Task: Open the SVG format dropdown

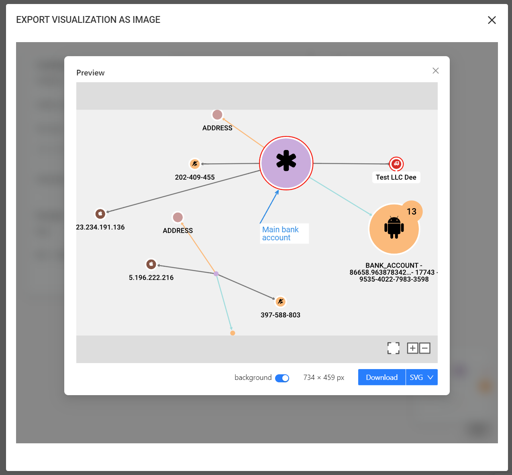Action: tap(422, 377)
